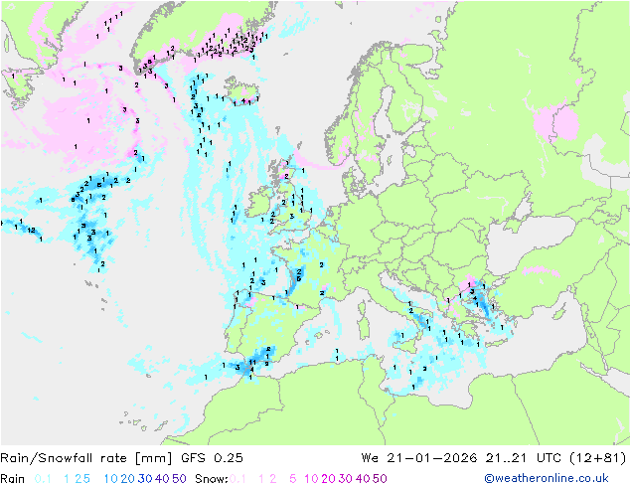This screenshot has width=630, height=487.
Task: Select the rain 20 legend value
Action: pos(128,479)
